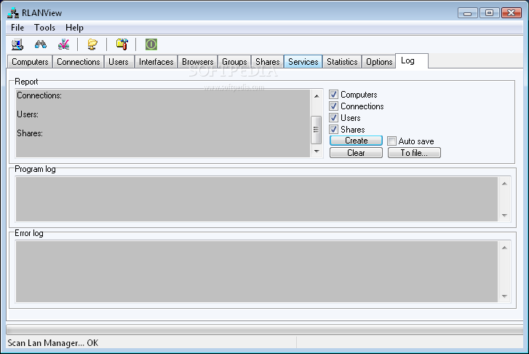Open the File menu
Screen dimensions: 529x354
click(17, 28)
